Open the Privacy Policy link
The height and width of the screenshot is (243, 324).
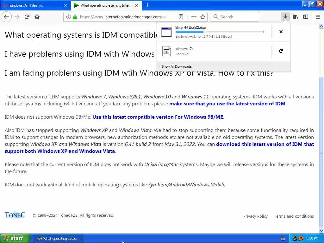pyautogui.click(x=255, y=216)
